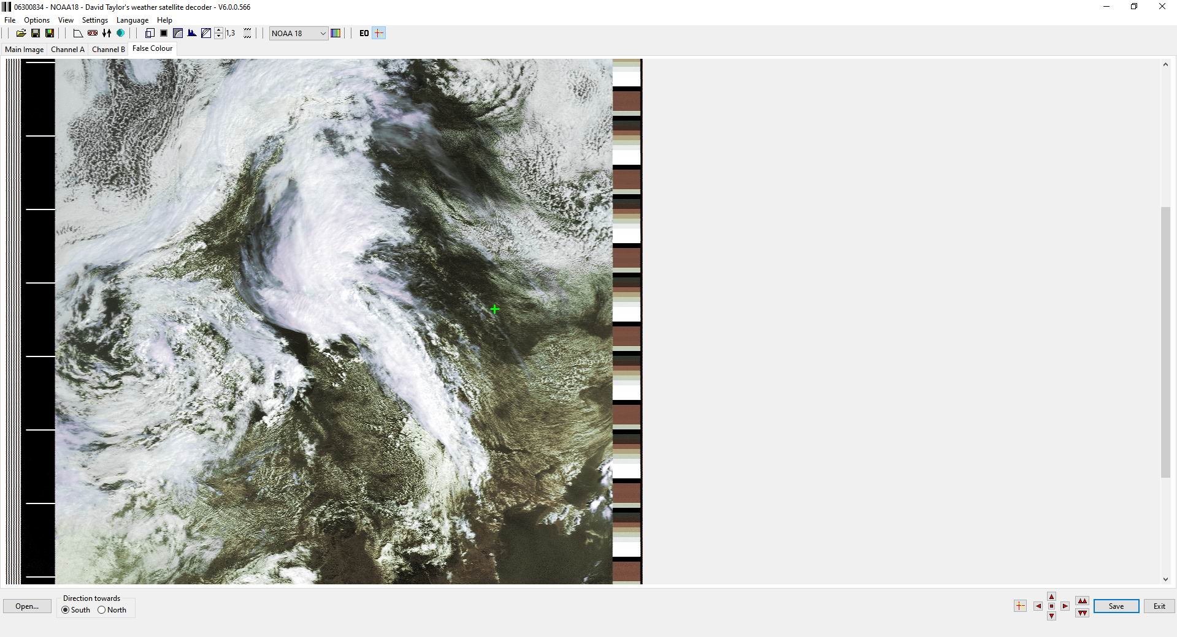
Task: Click the up-down arrows direction icon
Action: click(107, 33)
